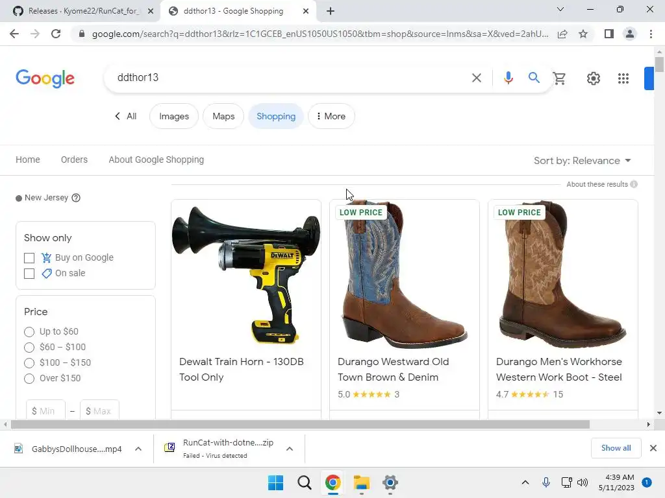Screen dimensions: 665x498
Task: Click the taskbar microphone icon
Action: 546,482
